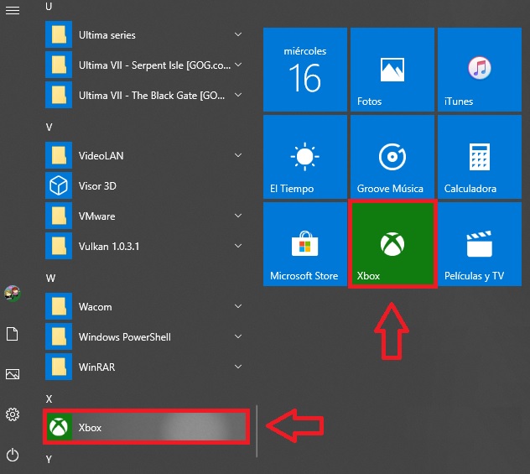This screenshot has height=474, width=530.
Task: Open the user account avatar
Action: tap(13, 293)
